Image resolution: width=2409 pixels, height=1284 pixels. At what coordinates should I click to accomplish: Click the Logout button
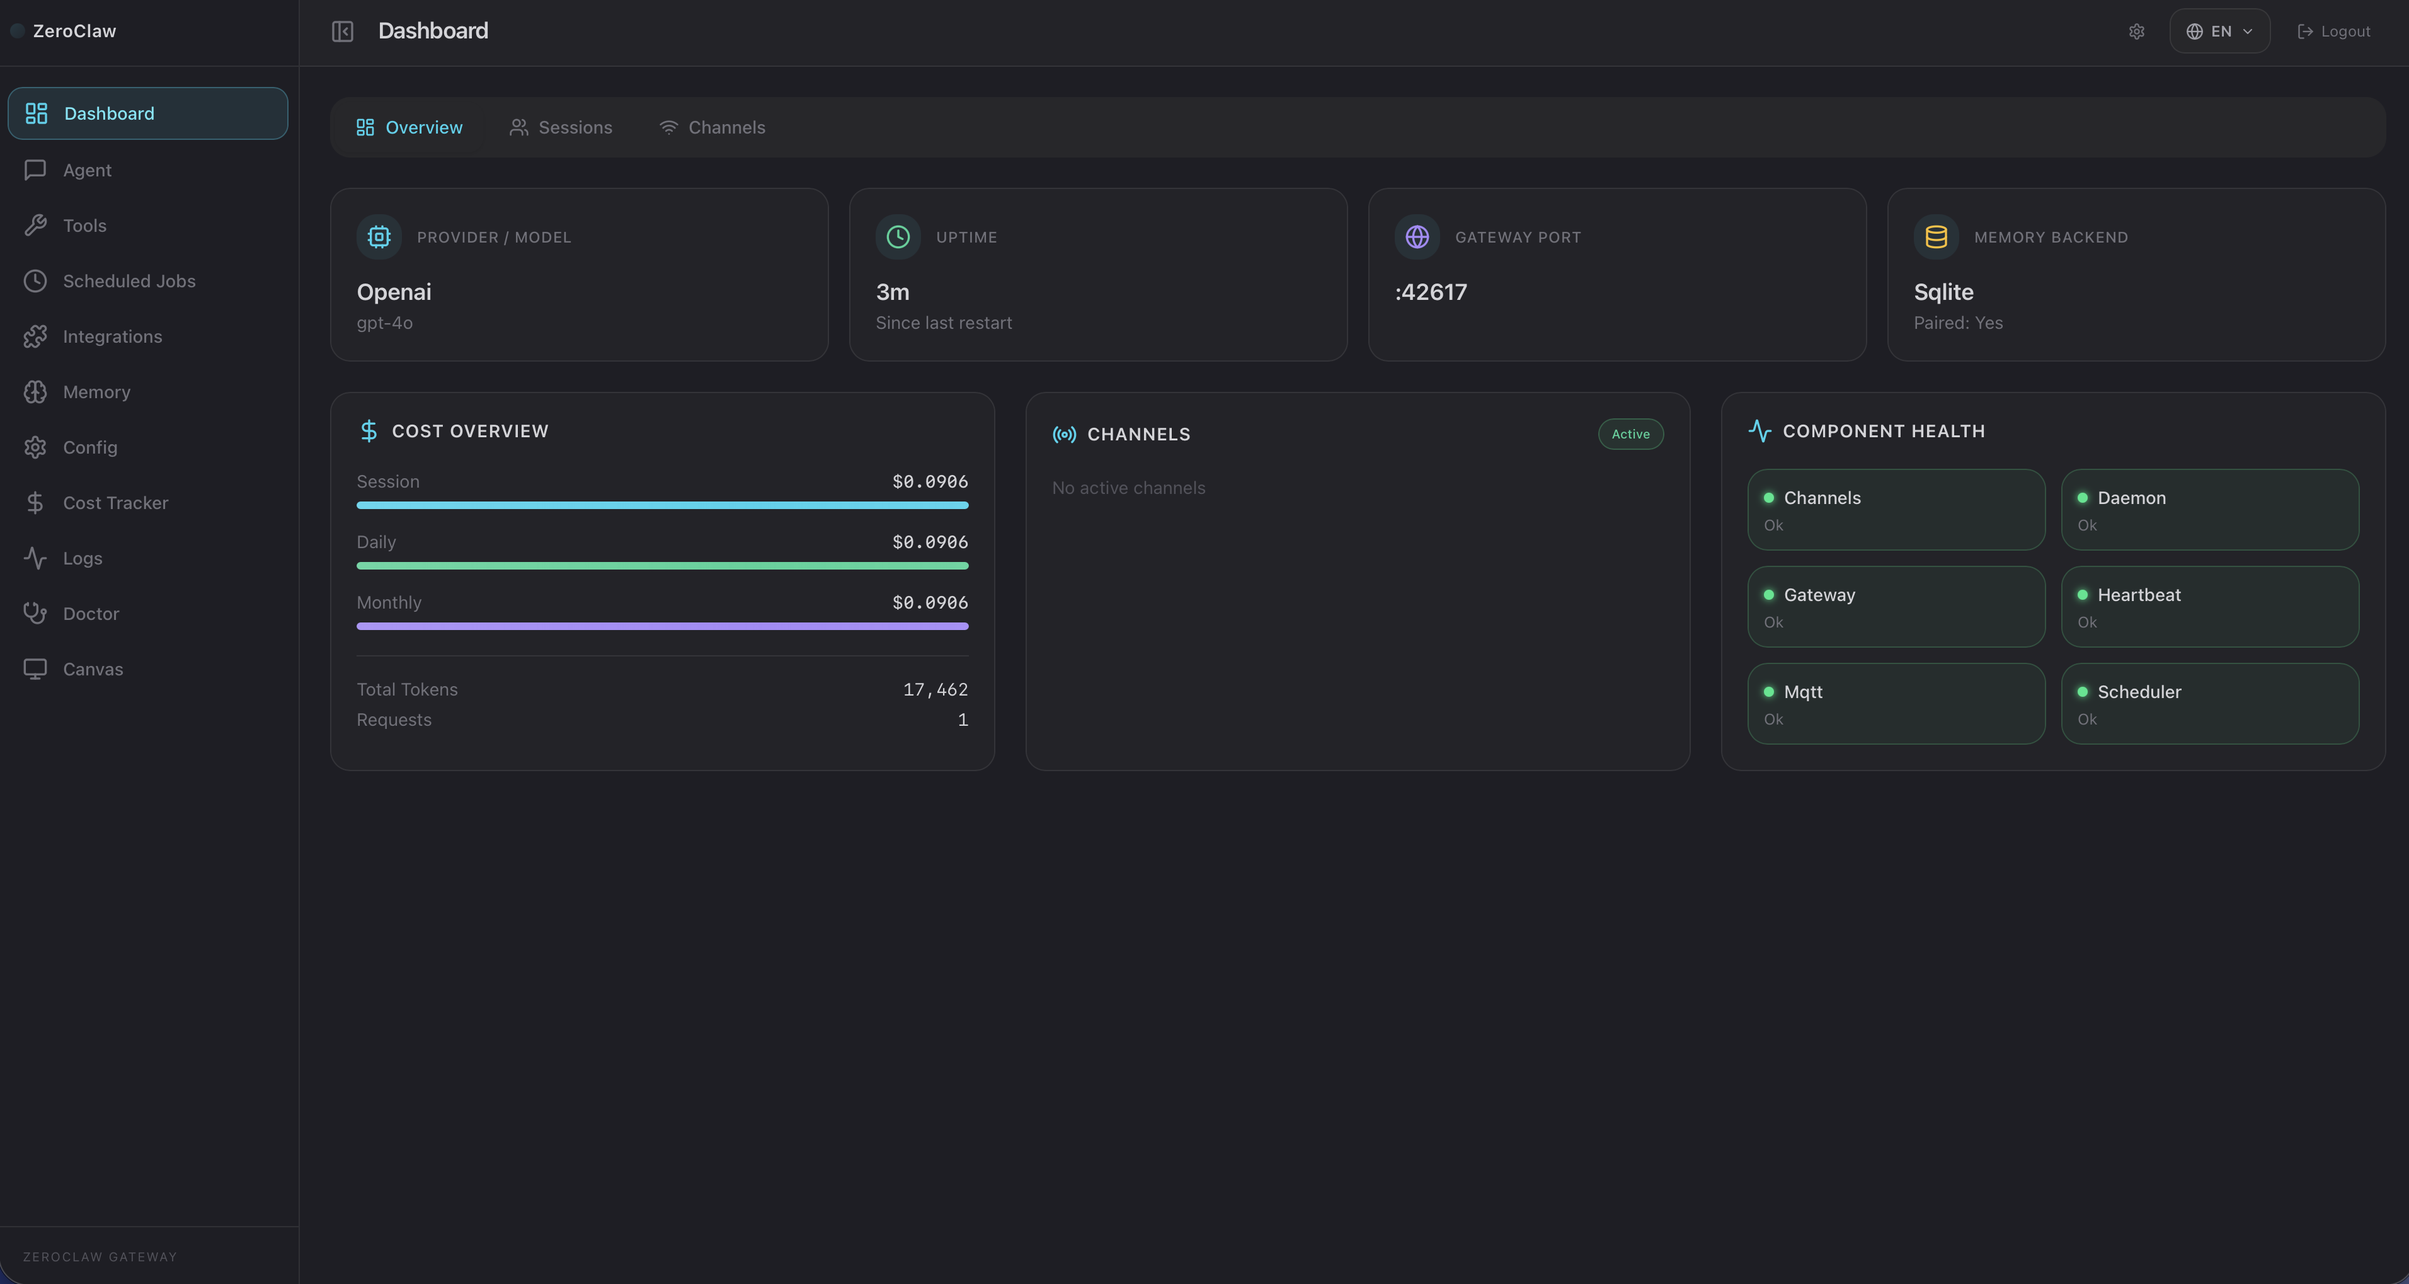tap(2333, 31)
